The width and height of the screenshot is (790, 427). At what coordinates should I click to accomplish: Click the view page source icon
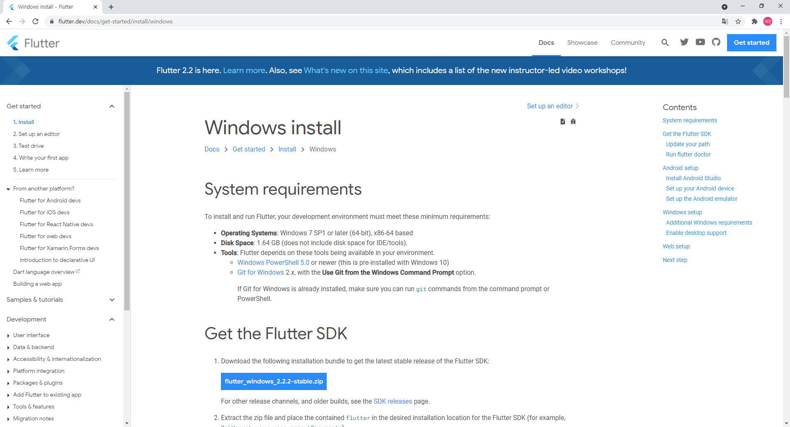click(x=563, y=122)
